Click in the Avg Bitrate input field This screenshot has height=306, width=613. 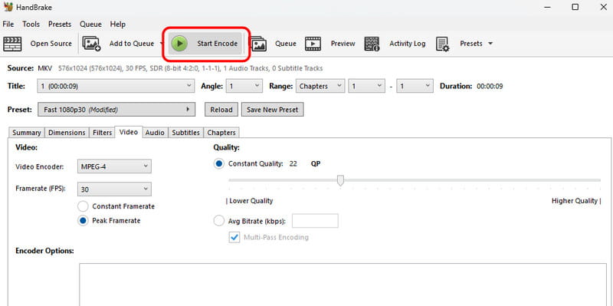315,221
